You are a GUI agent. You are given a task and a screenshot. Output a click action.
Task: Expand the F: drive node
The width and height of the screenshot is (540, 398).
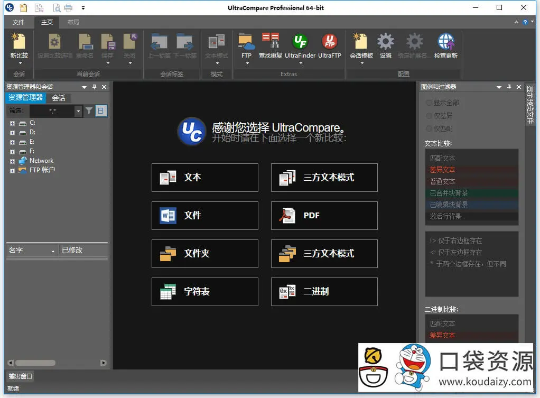point(12,152)
